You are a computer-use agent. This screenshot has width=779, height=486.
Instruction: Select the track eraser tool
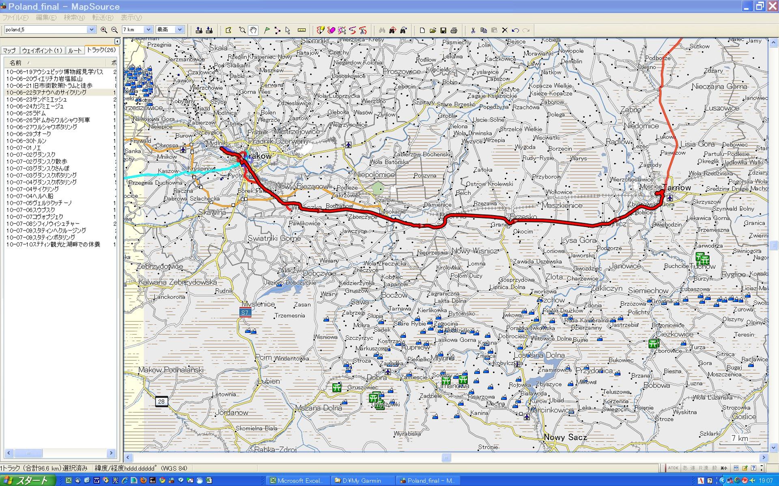[x=331, y=30]
